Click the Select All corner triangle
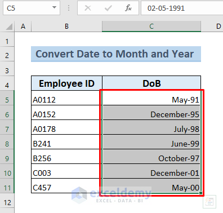 [x=9, y=26]
